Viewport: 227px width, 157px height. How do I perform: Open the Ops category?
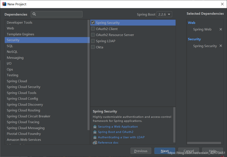[46, 69]
